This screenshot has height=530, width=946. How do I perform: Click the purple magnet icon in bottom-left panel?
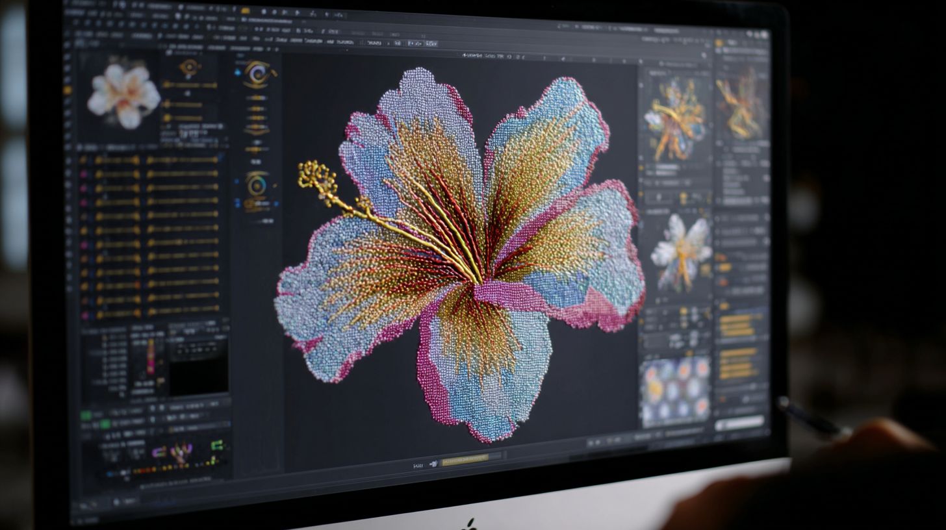coord(159,451)
